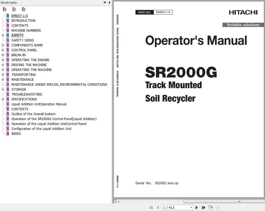Select the INTRODUCTION bookmark
The image size is (265, 211).
click(x=23, y=21)
